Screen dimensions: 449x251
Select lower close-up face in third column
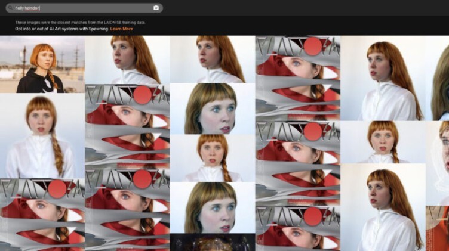point(213,207)
